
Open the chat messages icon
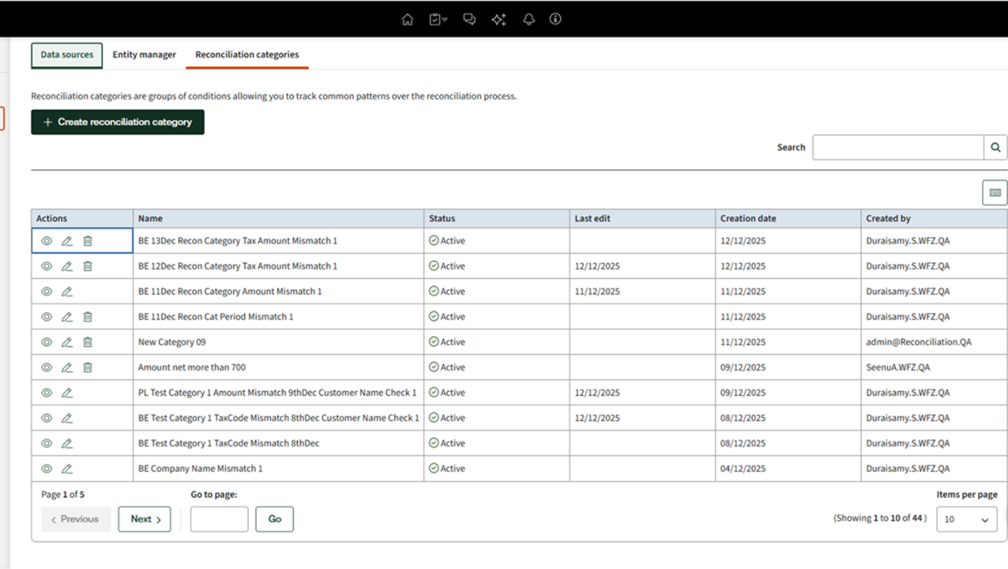(469, 20)
